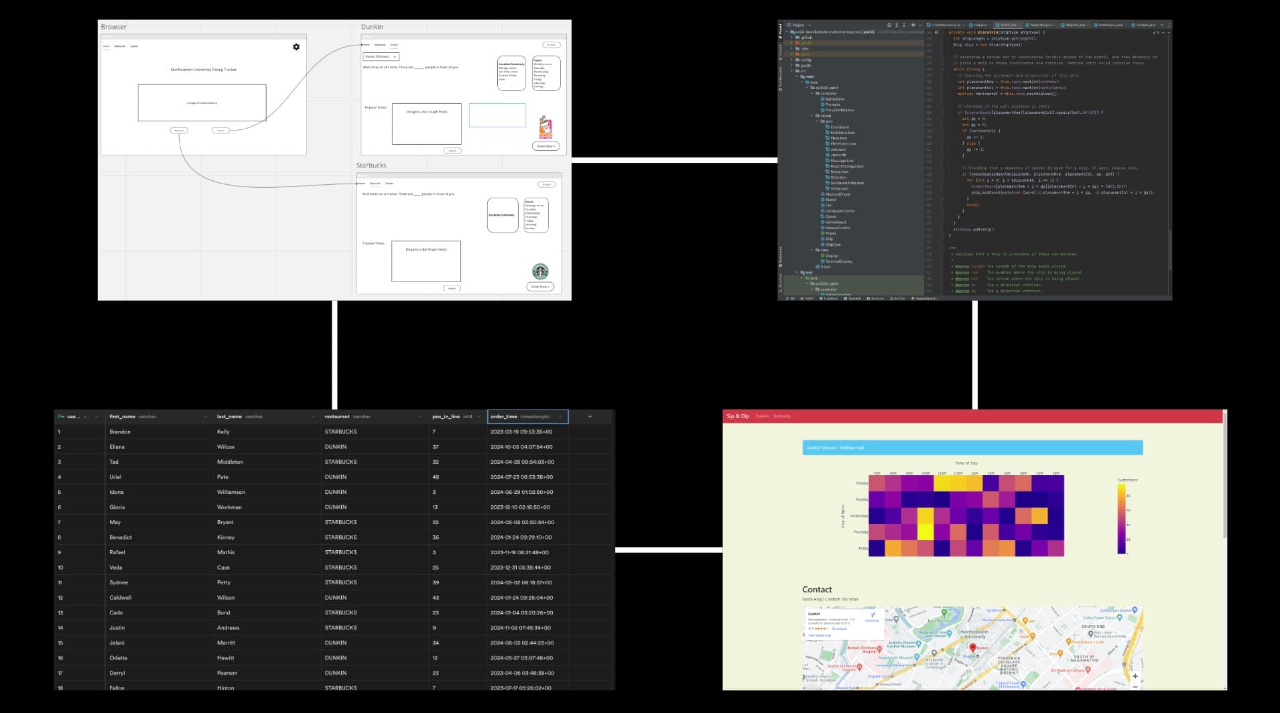This screenshot has height=713, width=1280.
Task: Open the Terminal tool window in the IDE
Action: coord(852,298)
